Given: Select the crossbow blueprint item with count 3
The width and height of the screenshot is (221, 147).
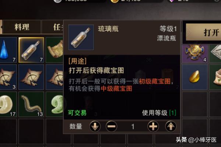Looking at the screenshot, I should point(8,77).
